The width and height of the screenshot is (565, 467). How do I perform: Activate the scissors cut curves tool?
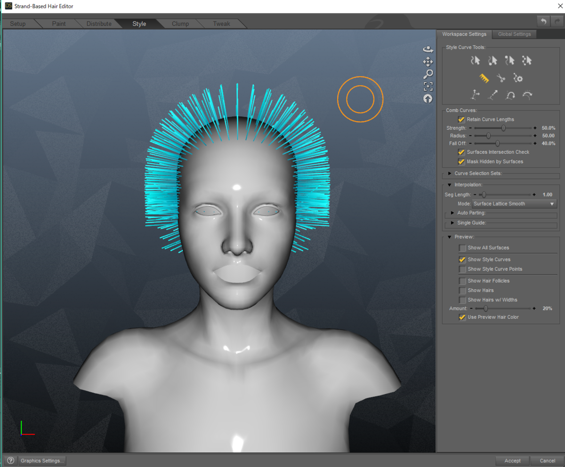(500, 78)
